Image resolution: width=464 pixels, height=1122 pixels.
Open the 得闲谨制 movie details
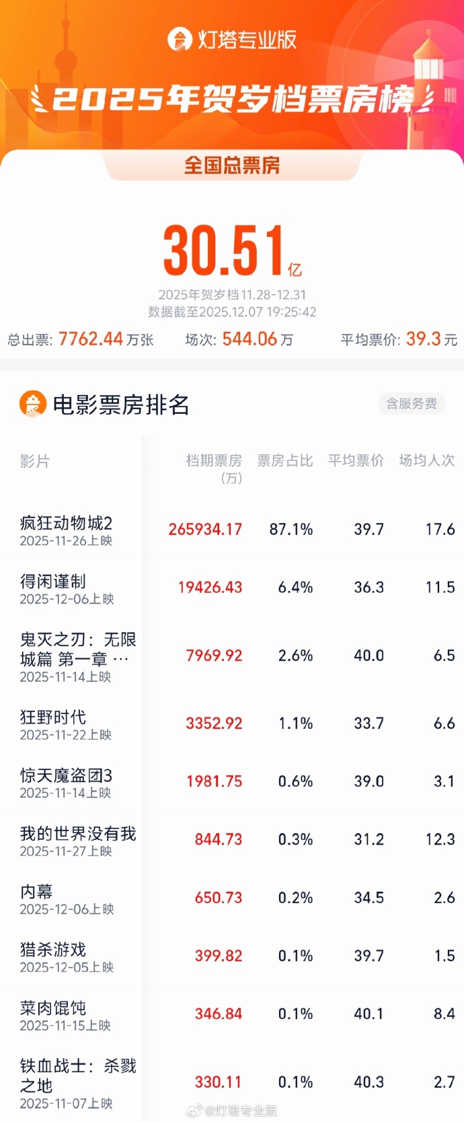53,581
